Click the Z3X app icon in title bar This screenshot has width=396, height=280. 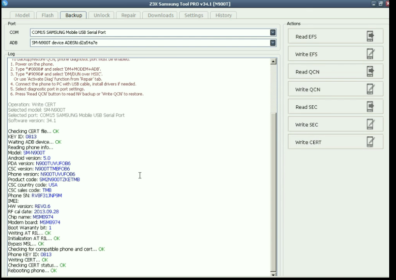[4, 3]
